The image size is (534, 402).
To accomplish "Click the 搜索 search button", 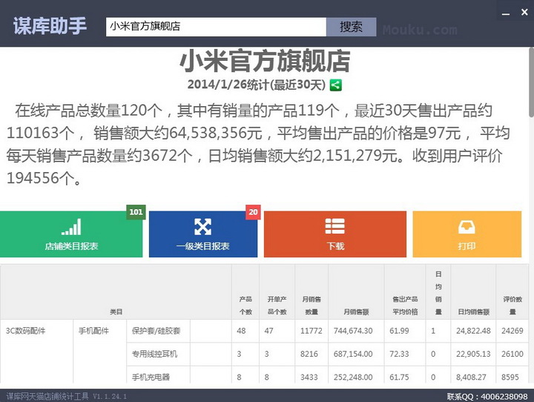I will [x=351, y=27].
